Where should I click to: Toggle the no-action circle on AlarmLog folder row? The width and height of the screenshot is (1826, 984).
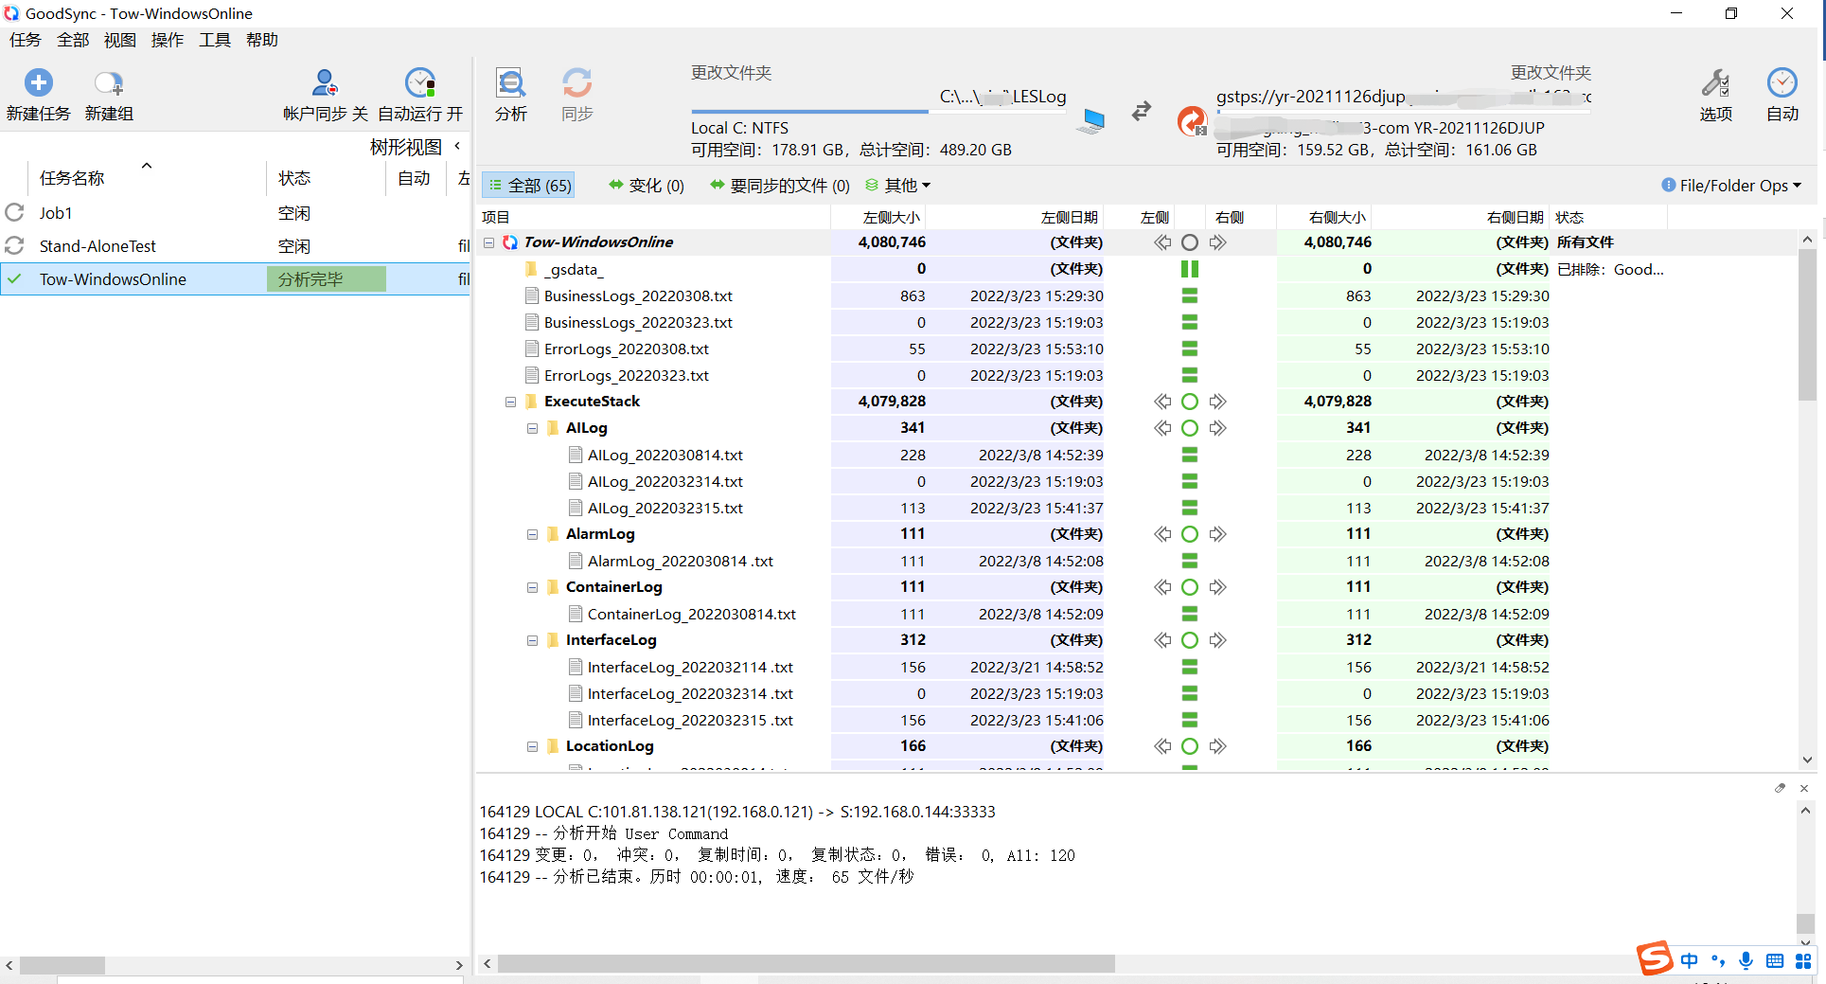coord(1190,534)
